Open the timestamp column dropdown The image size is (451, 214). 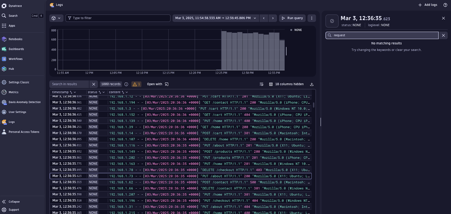point(75,92)
